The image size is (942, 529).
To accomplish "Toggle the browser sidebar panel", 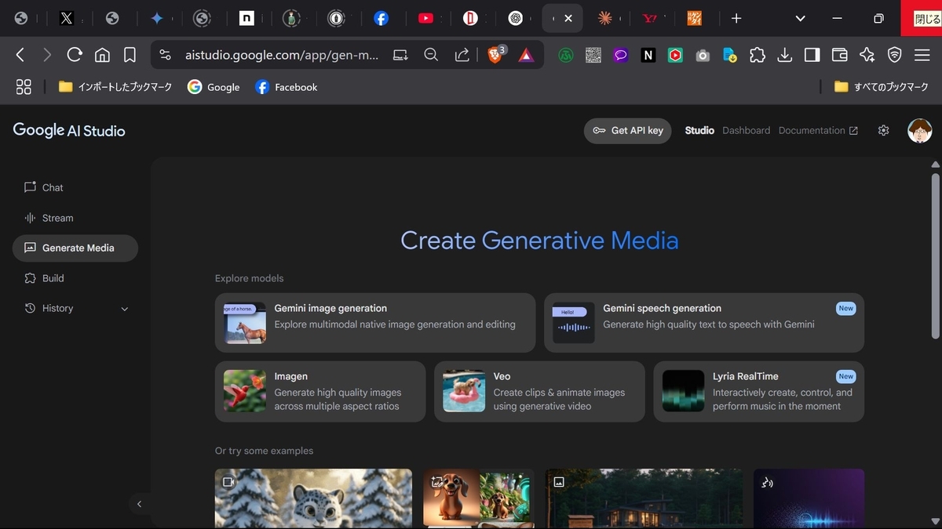I will point(812,55).
